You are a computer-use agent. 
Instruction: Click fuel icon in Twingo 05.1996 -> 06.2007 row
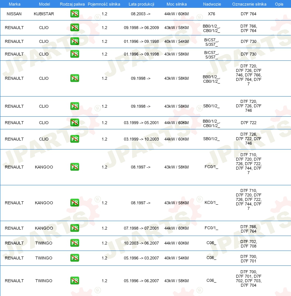75,280
